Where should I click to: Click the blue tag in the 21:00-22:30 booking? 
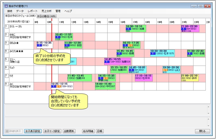pyautogui.click(x=183, y=29)
